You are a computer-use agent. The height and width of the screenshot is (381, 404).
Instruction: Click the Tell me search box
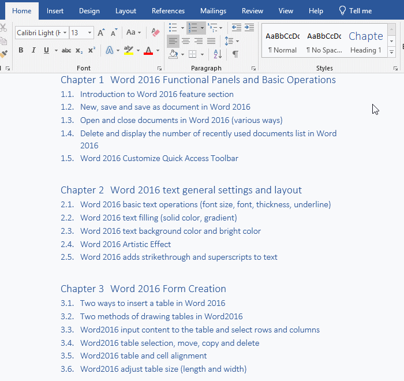(356, 11)
